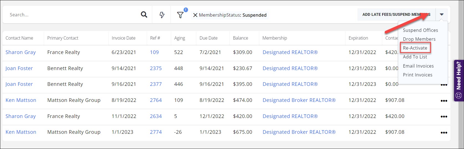Image resolution: width=464 pixels, height=149 pixels.
Task: Click the search magnifier icon
Action: [x=144, y=15]
